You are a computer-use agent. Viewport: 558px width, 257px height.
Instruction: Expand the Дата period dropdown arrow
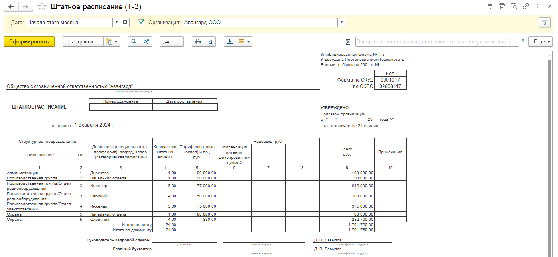pos(117,23)
